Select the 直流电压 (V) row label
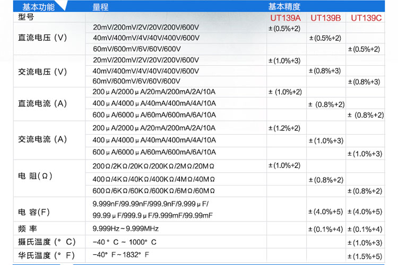 [43, 38]
